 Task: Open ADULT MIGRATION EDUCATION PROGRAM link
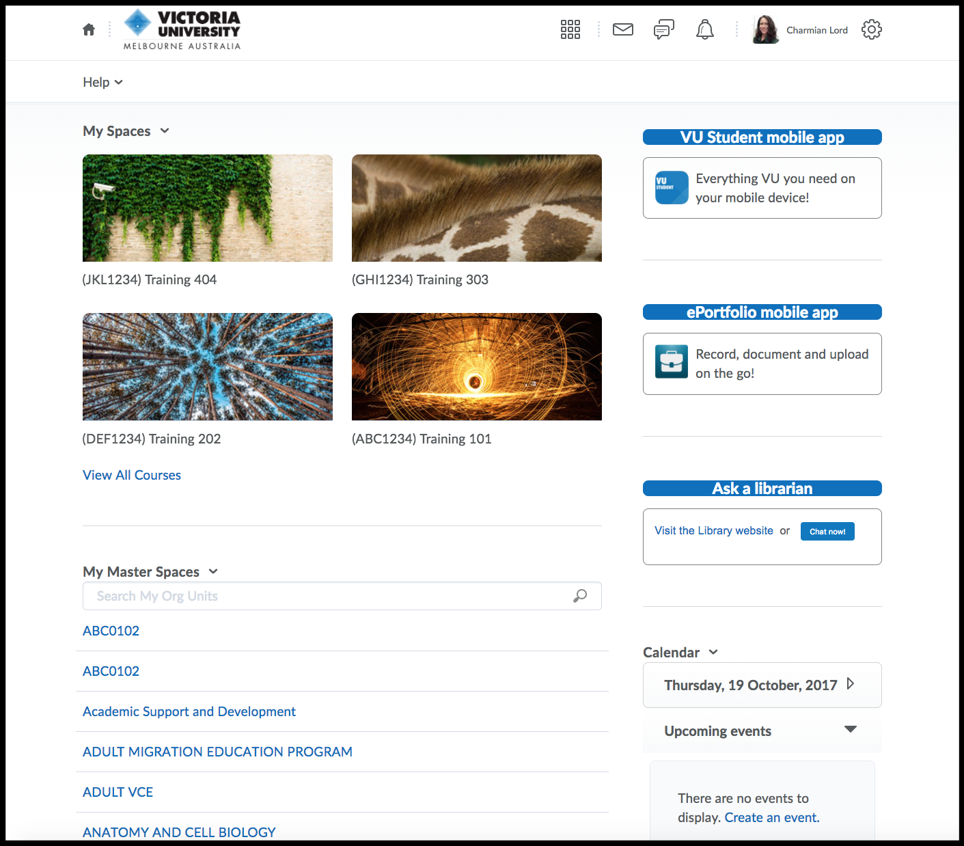(x=217, y=752)
